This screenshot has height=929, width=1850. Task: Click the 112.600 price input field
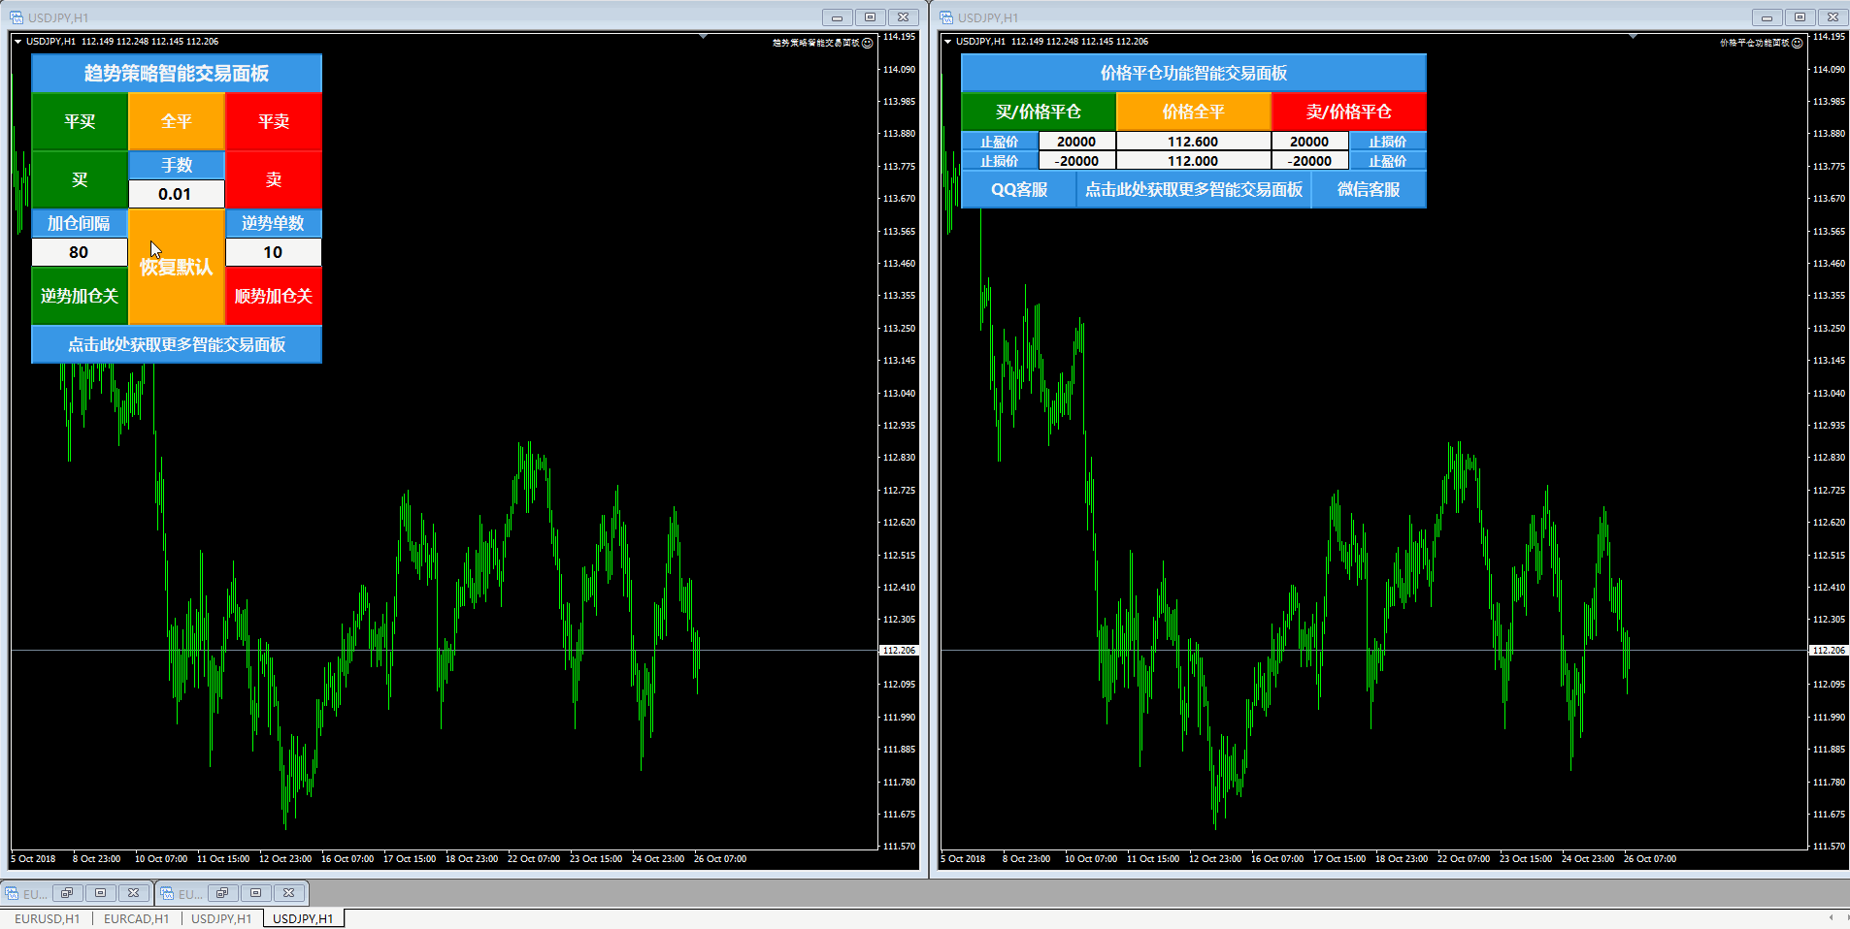1193,142
